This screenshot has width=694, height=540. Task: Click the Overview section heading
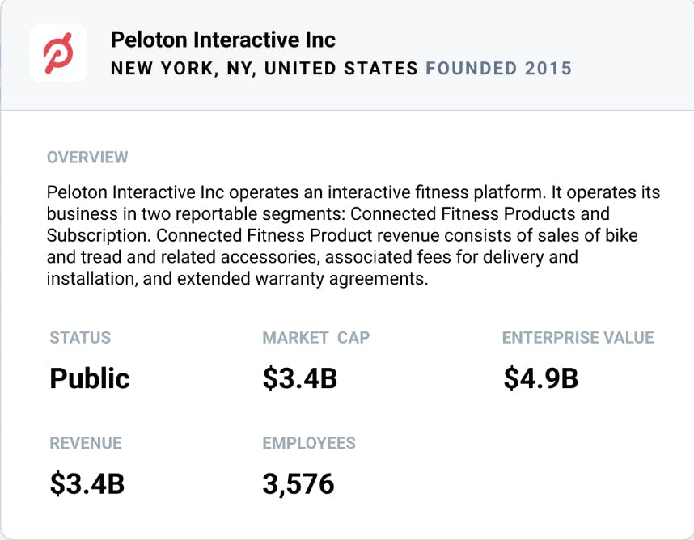point(87,157)
